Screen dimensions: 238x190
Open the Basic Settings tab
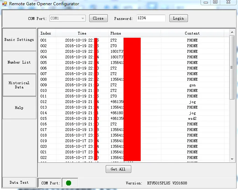point(19,39)
